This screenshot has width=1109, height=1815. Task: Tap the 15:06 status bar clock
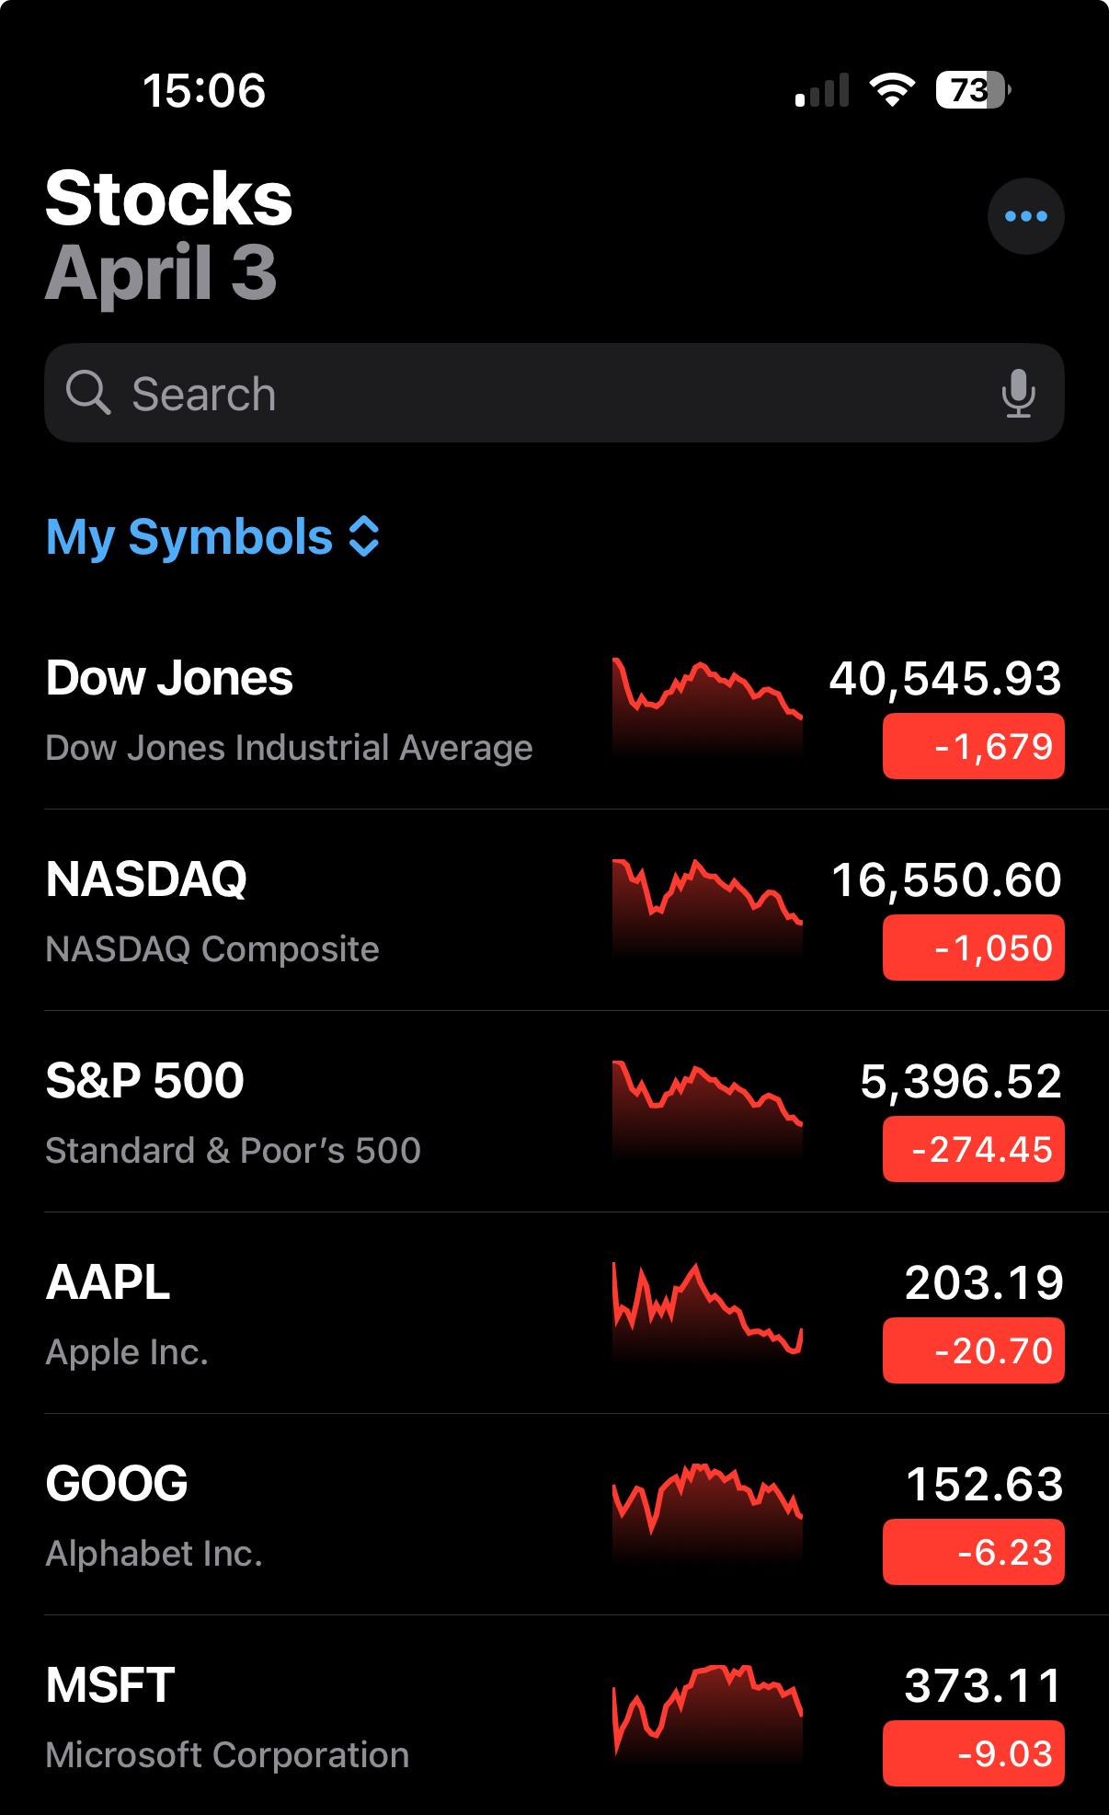click(x=204, y=90)
